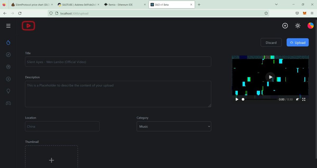
Task: Switch to SilentProtocol price chart tab
Action: (x=32, y=4)
